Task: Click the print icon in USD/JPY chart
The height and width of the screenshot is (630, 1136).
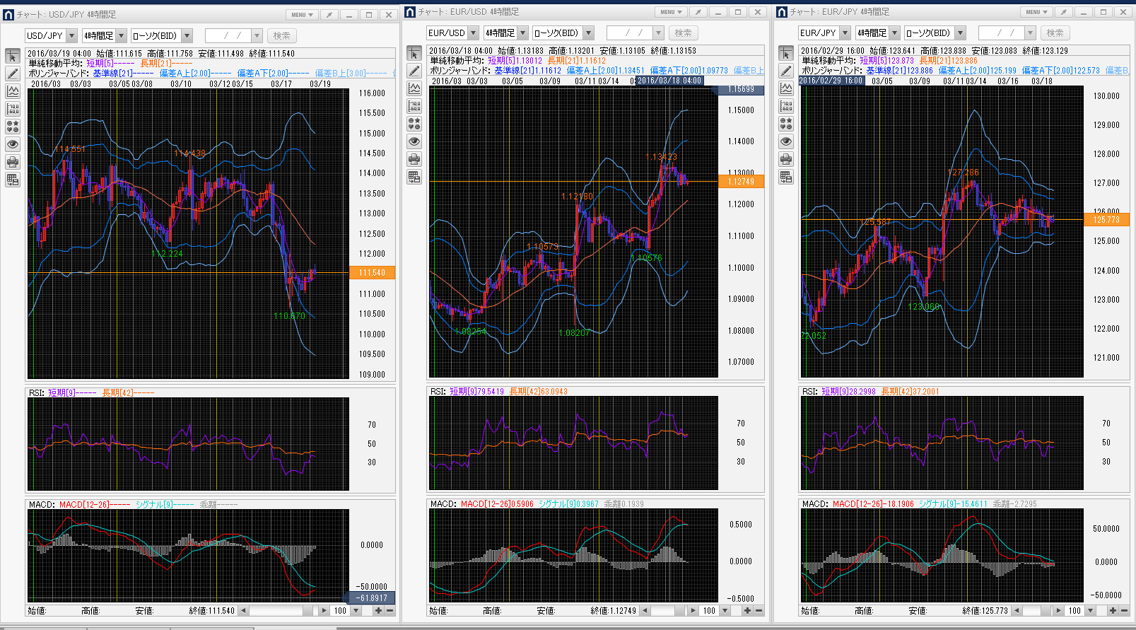Action: (x=13, y=162)
